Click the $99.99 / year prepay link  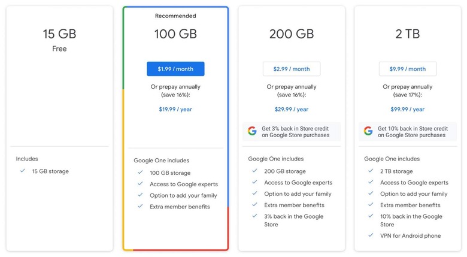(408, 109)
